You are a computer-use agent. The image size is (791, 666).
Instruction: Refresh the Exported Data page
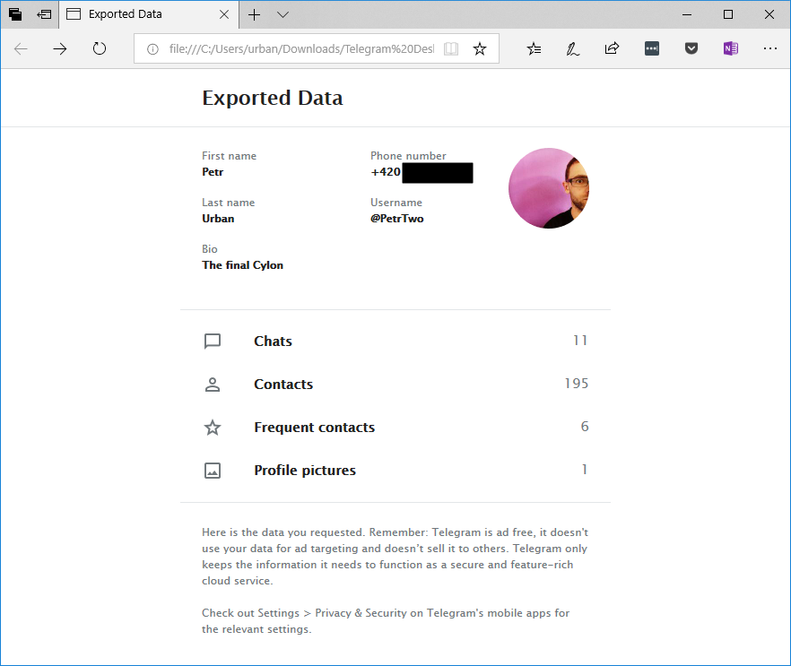pyautogui.click(x=100, y=49)
